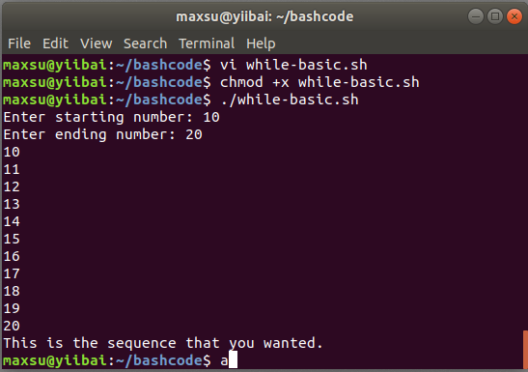
Task: Minimize the terminal window
Action: (476, 16)
